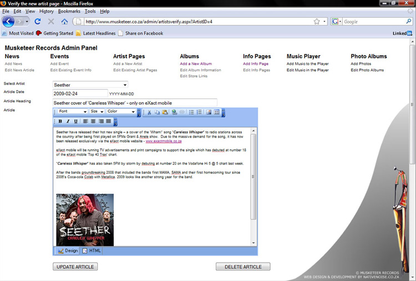Open the Edit News Article link

[x=19, y=70]
